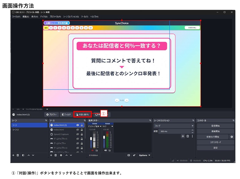Remove transition with trash icon
The width and height of the screenshot is (240, 179).
pos(188,136)
